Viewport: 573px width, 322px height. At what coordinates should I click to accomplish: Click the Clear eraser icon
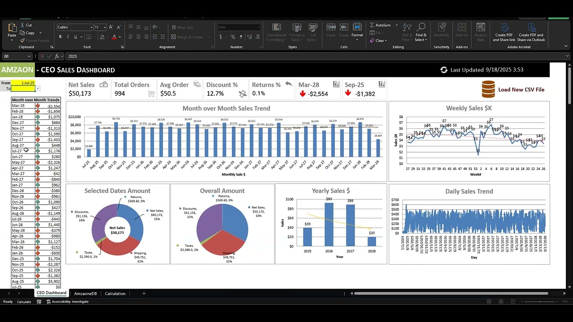(372, 41)
